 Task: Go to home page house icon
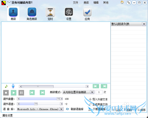coord(122,2)
